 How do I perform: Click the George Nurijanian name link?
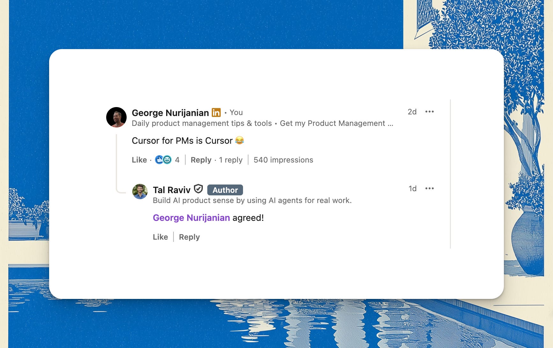coord(170,113)
